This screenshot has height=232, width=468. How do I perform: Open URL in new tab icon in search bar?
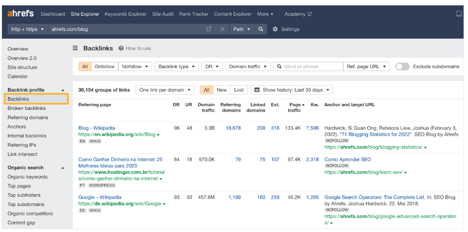(x=208, y=29)
